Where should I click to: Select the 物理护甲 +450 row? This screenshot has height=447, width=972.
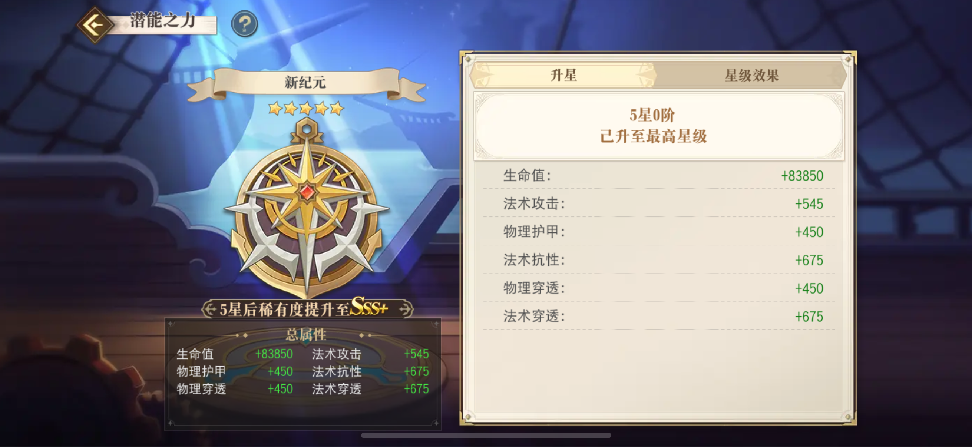pos(658,232)
